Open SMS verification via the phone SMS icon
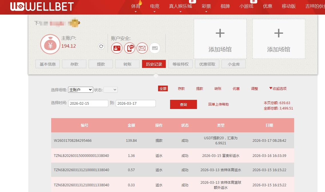Image resolution: width=325 pixels, height=192 pixels. (x=129, y=48)
